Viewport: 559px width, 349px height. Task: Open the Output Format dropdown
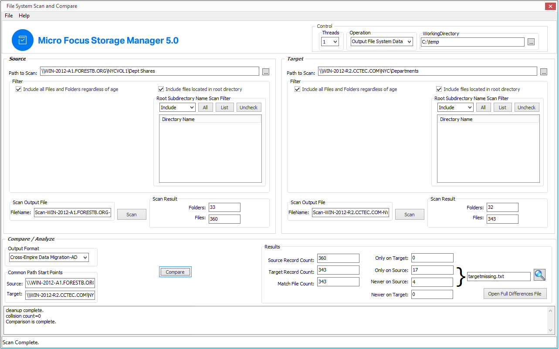49,258
